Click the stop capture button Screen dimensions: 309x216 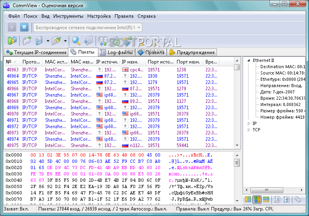24,27
